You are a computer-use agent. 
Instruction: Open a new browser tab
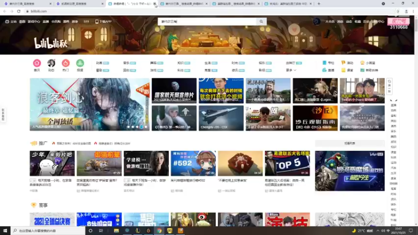319,4
